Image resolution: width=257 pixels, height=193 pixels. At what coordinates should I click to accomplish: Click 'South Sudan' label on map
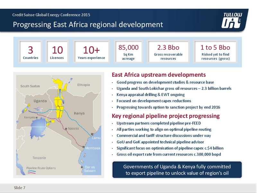point(30,86)
